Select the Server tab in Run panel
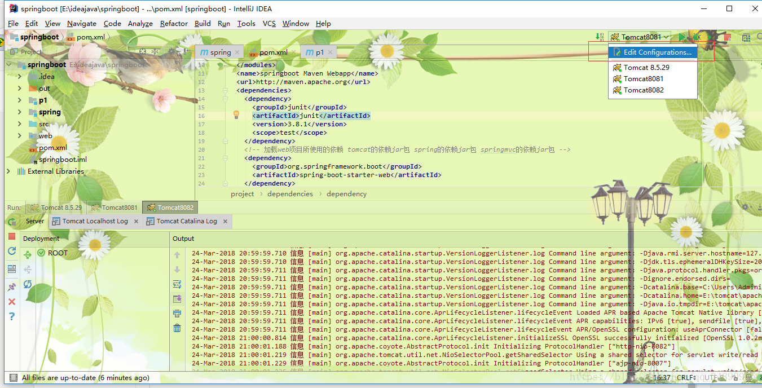Screen dimensions: 762x388 click(x=35, y=222)
